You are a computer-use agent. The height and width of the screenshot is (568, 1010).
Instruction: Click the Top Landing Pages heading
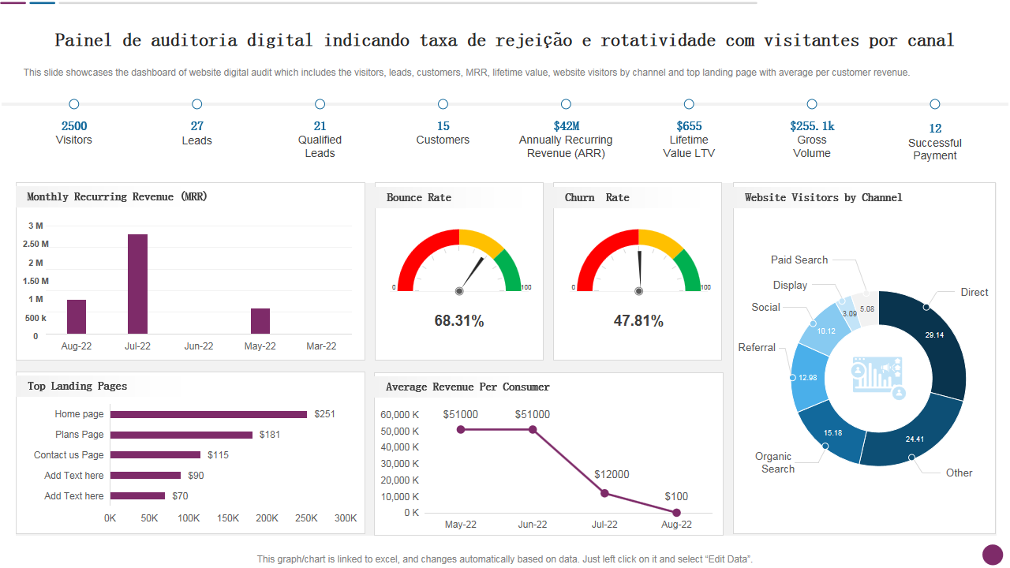click(77, 386)
